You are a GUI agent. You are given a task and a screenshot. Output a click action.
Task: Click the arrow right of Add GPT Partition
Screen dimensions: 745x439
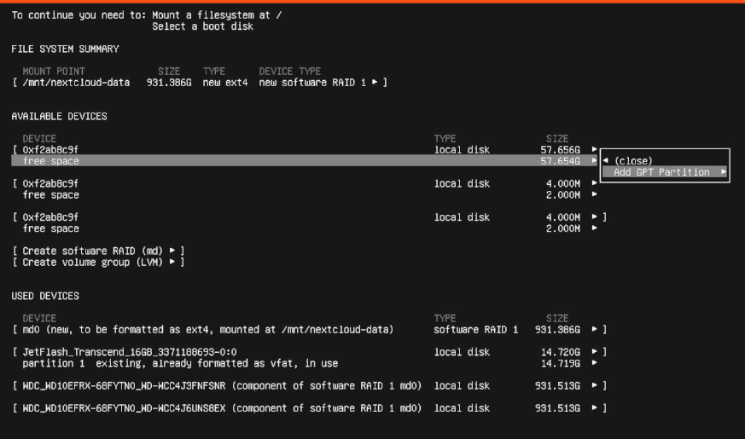[723, 172]
